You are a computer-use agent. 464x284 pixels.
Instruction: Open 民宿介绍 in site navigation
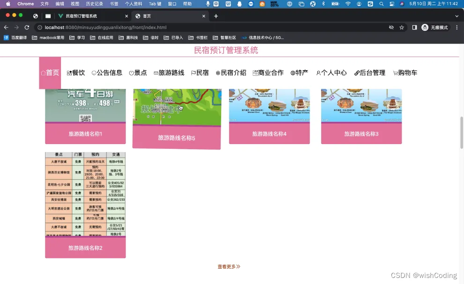231,73
